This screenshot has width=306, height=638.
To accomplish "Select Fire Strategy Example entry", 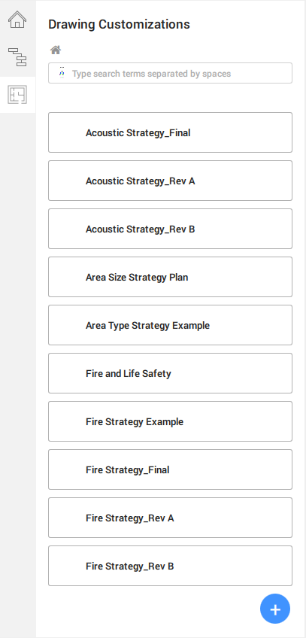I will [x=170, y=421].
